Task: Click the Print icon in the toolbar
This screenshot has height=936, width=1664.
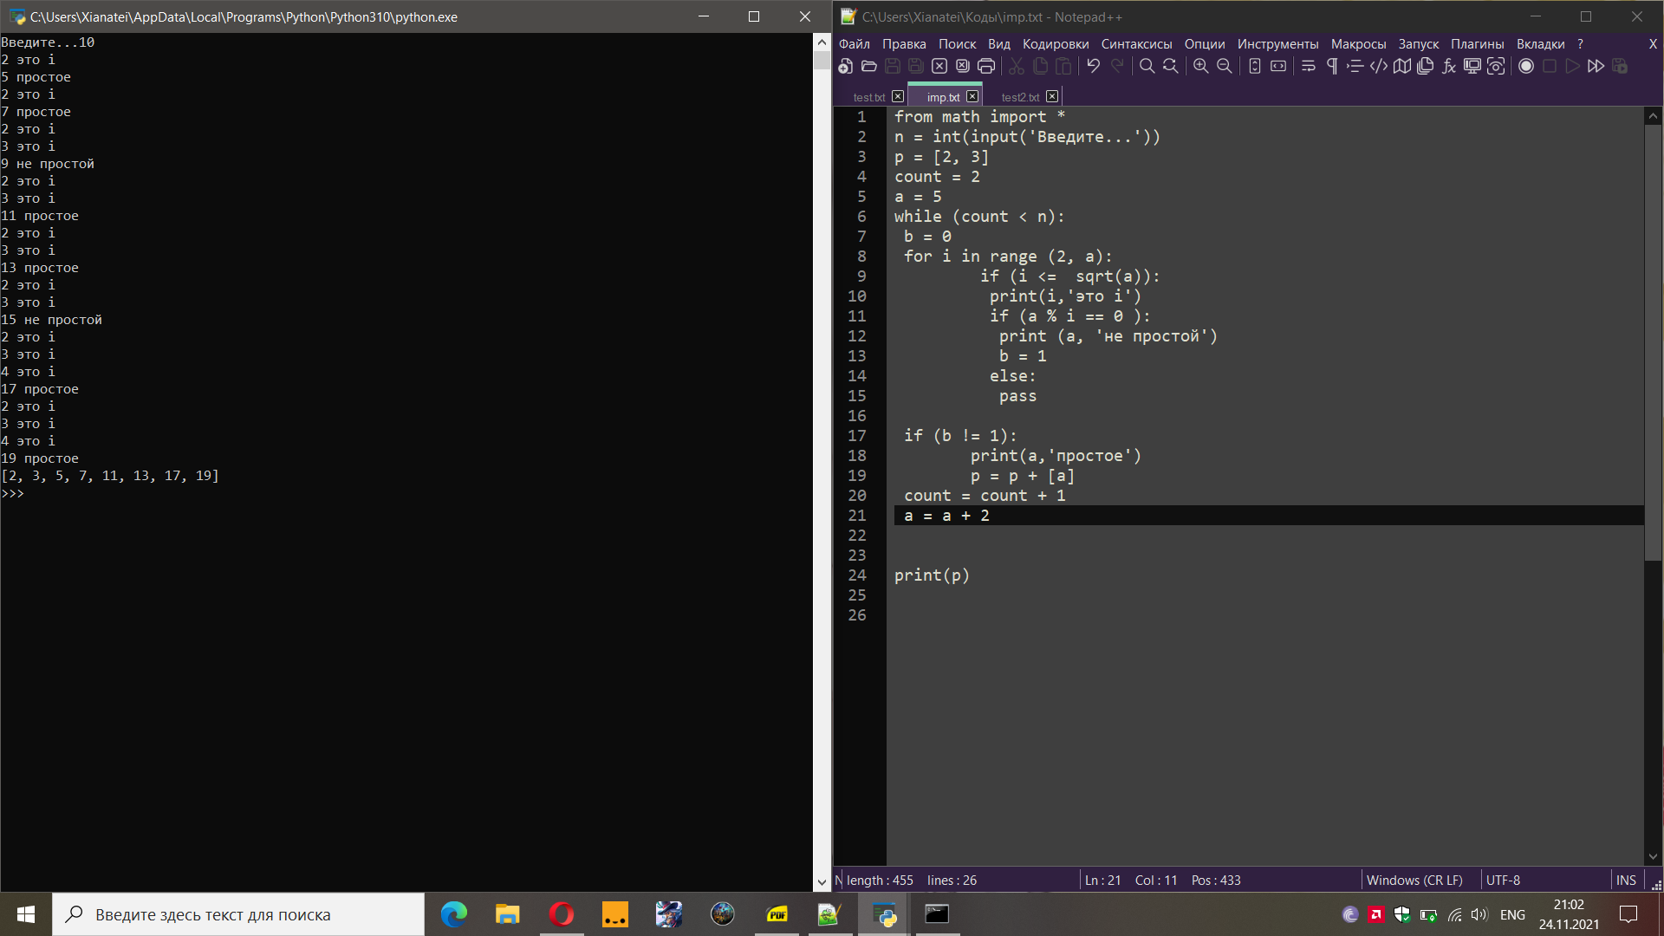Action: click(x=986, y=67)
